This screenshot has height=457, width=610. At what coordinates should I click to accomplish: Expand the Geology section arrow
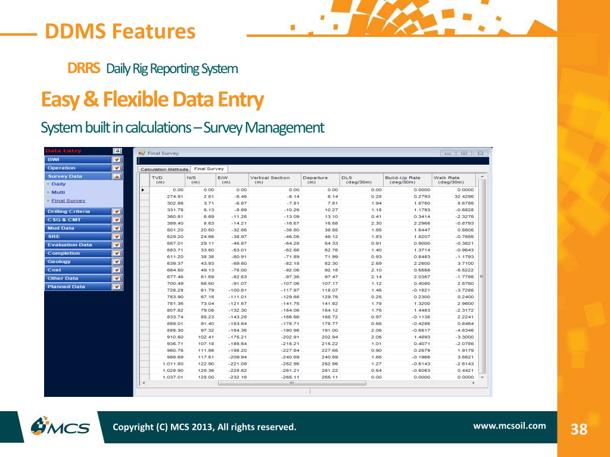[x=116, y=262]
